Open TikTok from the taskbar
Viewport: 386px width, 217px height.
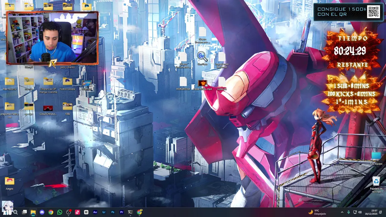pyautogui.click(x=77, y=212)
